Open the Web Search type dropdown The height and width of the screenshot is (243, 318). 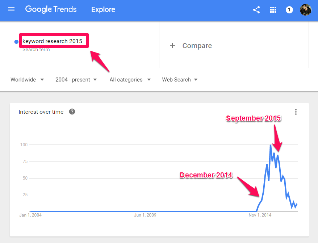pos(180,80)
